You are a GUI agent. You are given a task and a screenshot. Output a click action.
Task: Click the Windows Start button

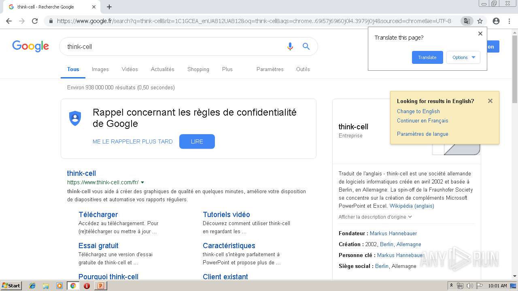tap(11, 286)
